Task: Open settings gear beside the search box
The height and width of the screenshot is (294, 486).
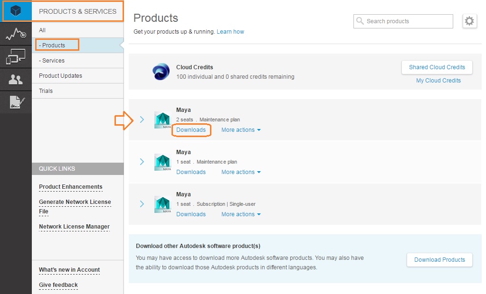Action: pos(469,21)
